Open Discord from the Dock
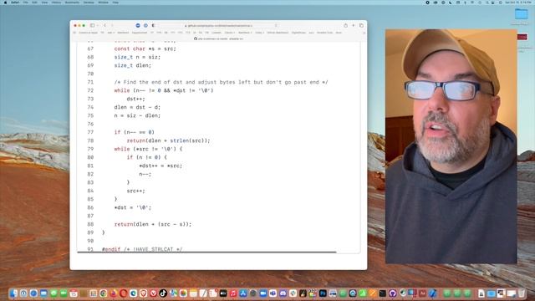Image resolution: width=535 pixels, height=301 pixels. point(283,293)
